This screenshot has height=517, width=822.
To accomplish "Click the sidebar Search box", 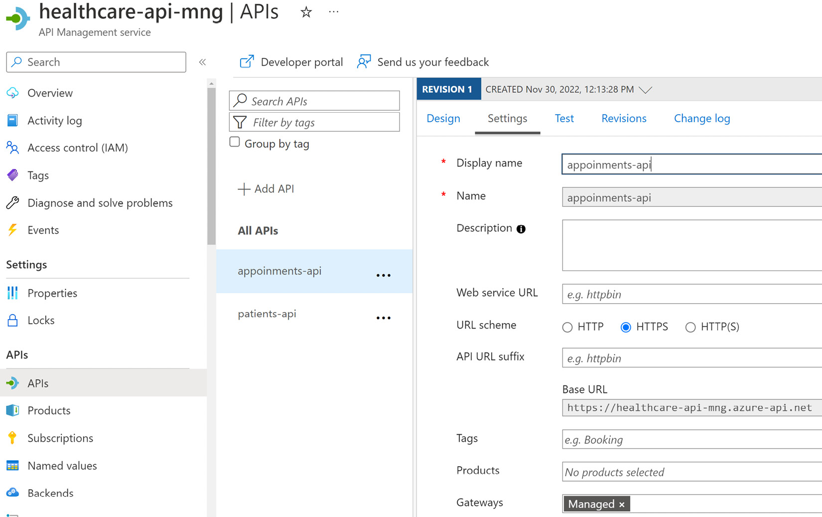I will pos(96,62).
